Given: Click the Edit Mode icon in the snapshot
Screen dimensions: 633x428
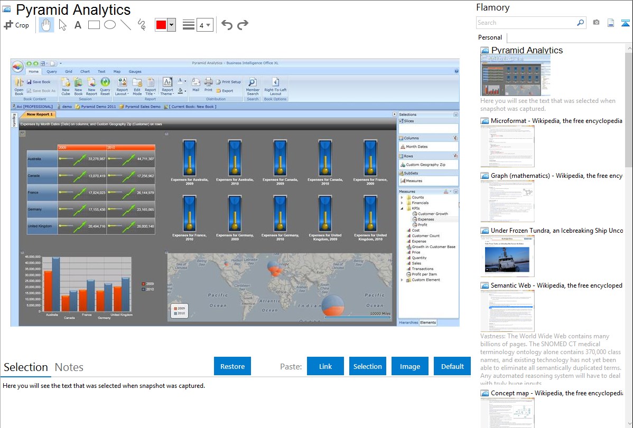Looking at the screenshot, I should click(137, 87).
